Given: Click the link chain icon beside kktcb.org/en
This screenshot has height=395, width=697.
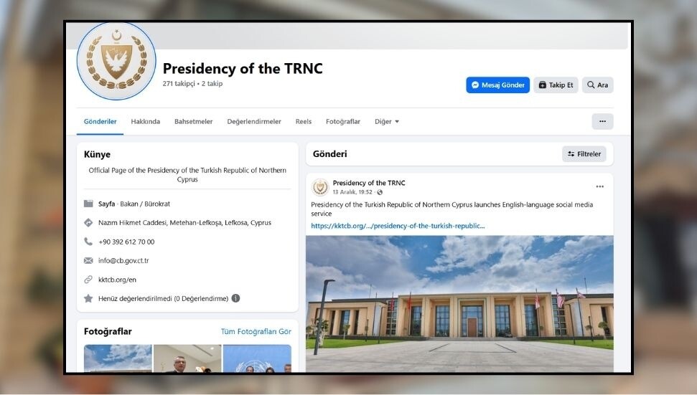Looking at the screenshot, I should point(88,280).
